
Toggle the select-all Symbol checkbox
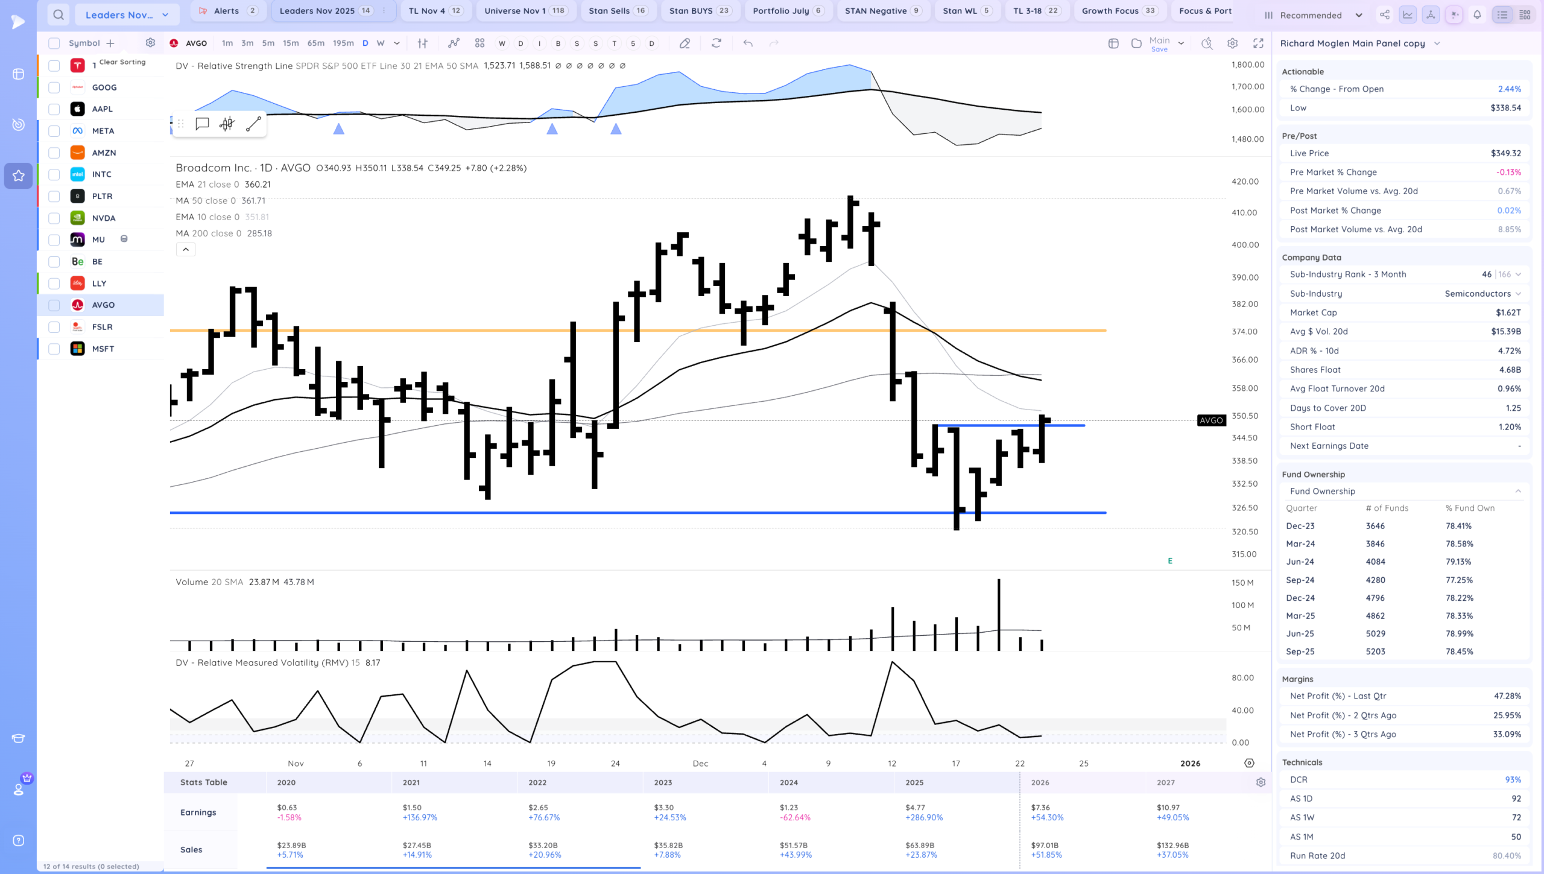[54, 43]
